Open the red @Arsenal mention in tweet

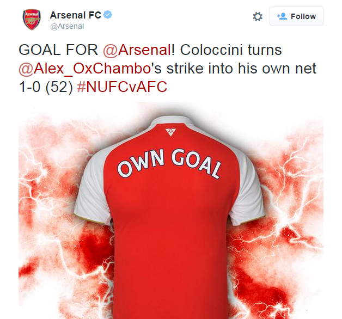pyautogui.click(x=137, y=50)
